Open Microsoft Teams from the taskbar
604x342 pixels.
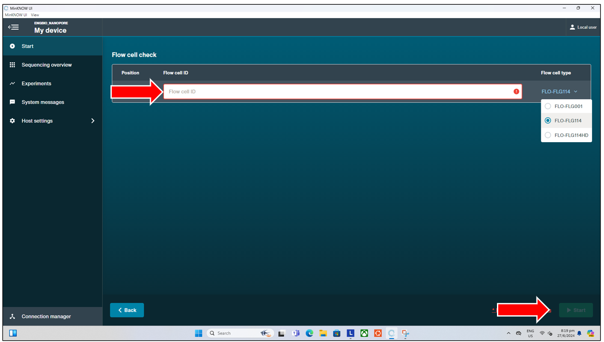pos(296,333)
